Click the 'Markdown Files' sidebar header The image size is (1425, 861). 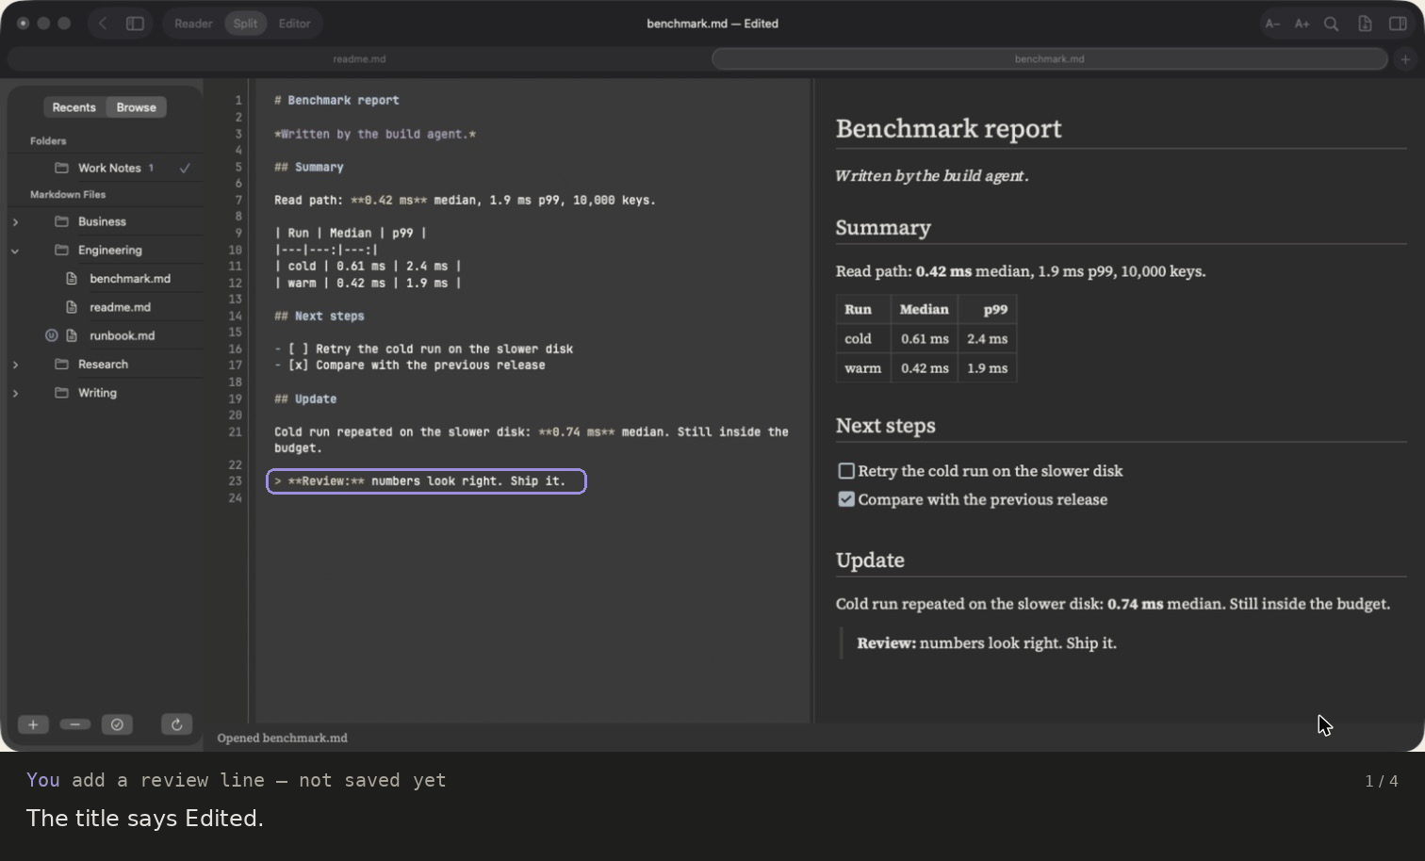68,194
